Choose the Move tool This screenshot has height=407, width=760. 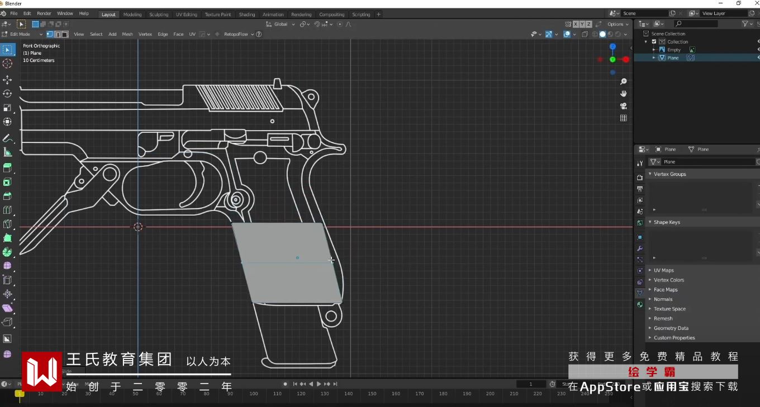(7, 80)
